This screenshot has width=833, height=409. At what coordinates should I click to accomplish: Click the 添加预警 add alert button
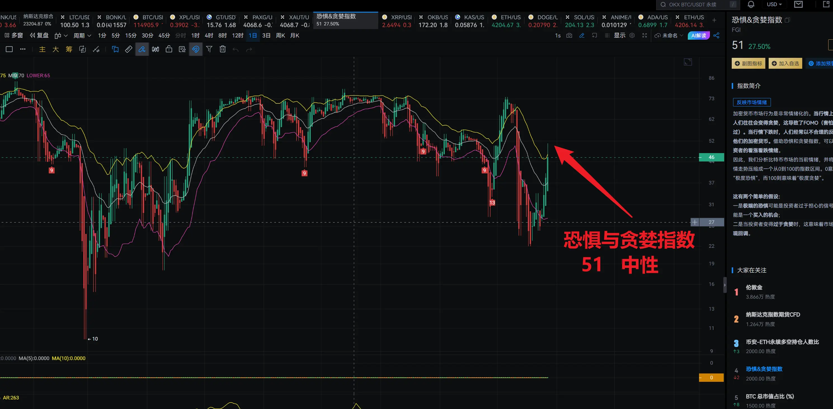[820, 64]
